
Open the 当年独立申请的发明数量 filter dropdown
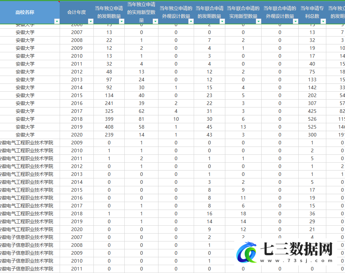click(x=122, y=21)
